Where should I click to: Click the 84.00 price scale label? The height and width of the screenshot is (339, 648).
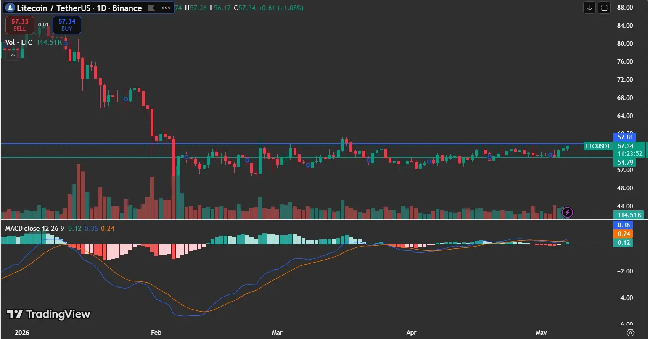(x=625, y=26)
